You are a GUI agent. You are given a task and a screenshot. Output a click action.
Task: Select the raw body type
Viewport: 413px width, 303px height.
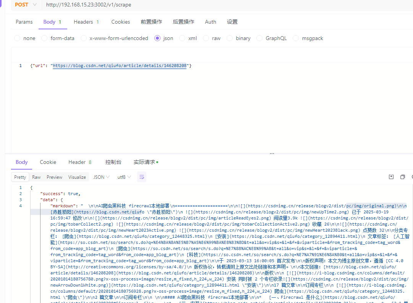point(212,38)
